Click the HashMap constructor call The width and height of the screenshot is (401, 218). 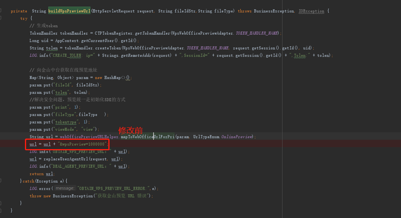(113, 78)
